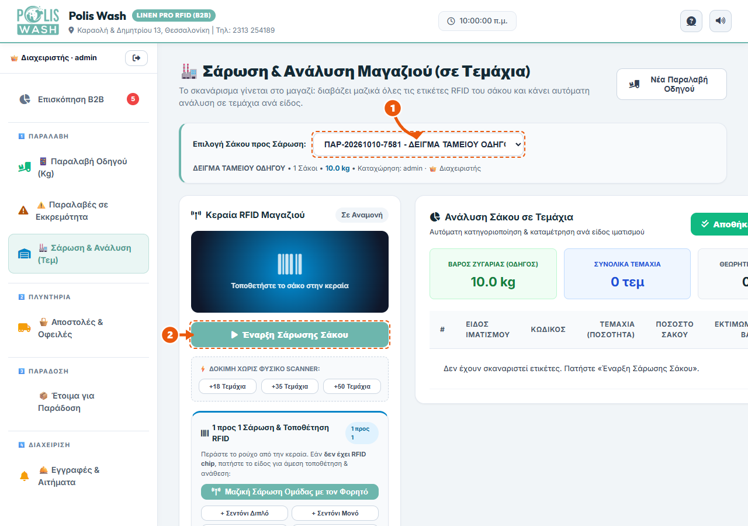Select Σάρωση & Ανάλυση (Τεμ) in the sidebar
The height and width of the screenshot is (526, 748).
coord(78,254)
